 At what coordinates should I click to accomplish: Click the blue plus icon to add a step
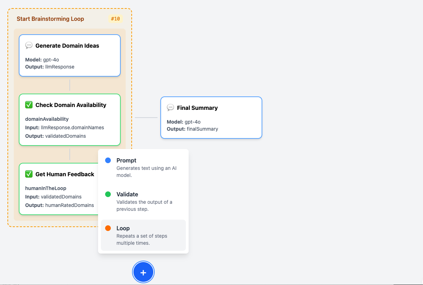coord(143,272)
